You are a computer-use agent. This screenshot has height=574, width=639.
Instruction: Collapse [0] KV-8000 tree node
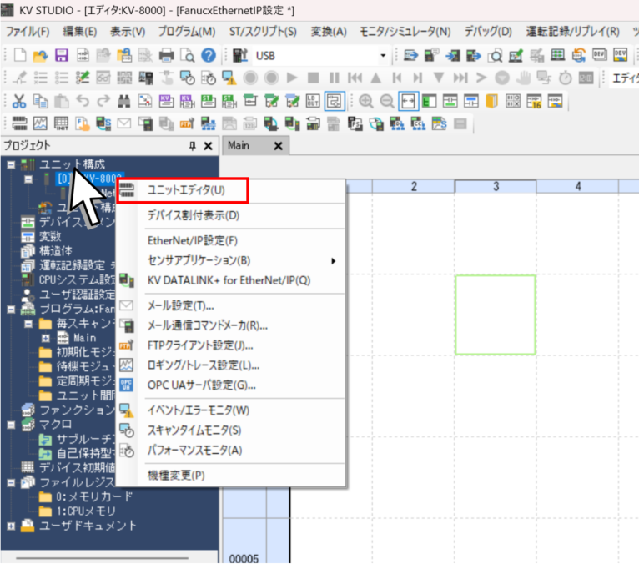coord(28,179)
